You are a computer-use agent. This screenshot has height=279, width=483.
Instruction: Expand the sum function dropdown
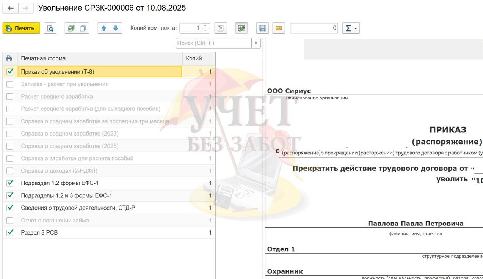pyautogui.click(x=351, y=28)
